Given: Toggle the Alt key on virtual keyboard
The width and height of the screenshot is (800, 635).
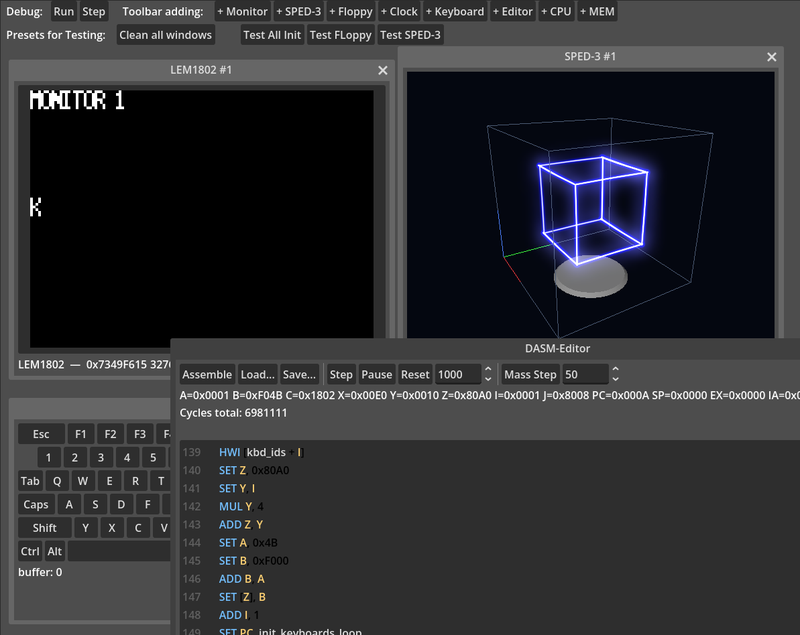Looking at the screenshot, I should (54, 551).
